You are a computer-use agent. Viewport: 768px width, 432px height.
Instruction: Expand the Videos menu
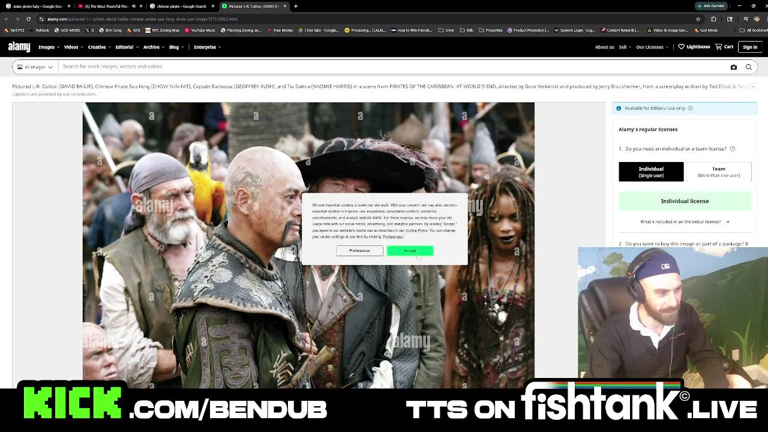click(x=73, y=47)
